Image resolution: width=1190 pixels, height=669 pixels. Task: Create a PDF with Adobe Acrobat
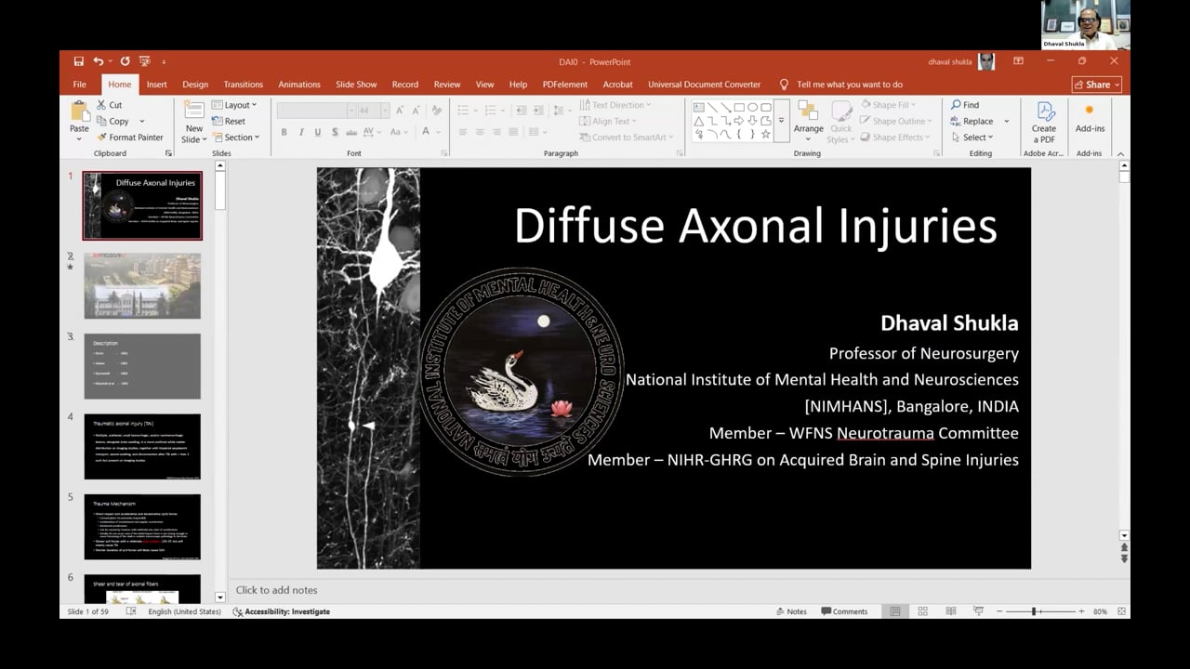1043,123
